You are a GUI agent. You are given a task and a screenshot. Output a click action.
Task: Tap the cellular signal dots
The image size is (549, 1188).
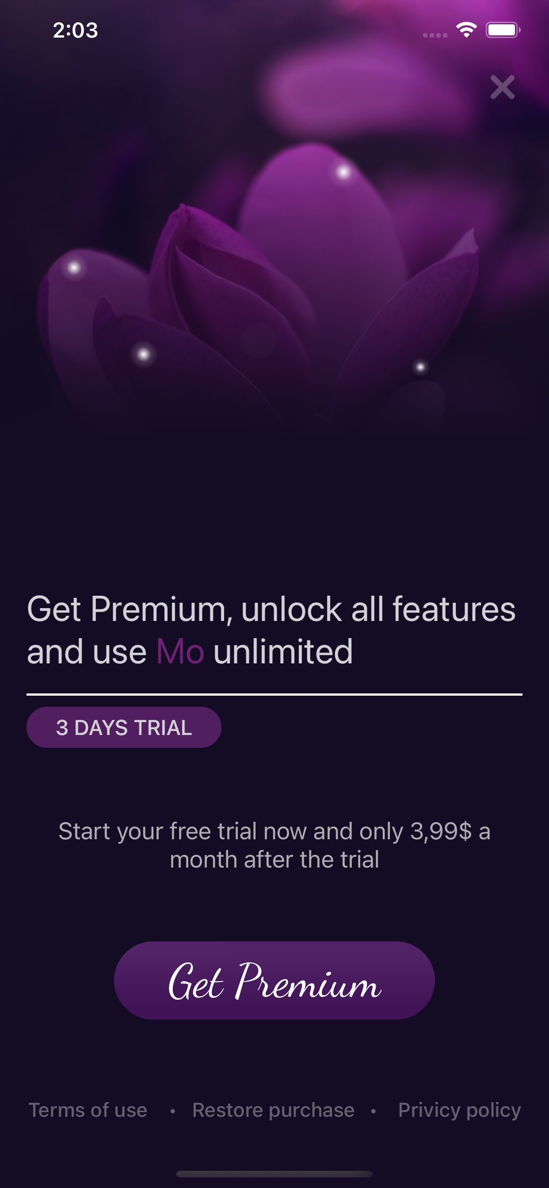coord(435,35)
